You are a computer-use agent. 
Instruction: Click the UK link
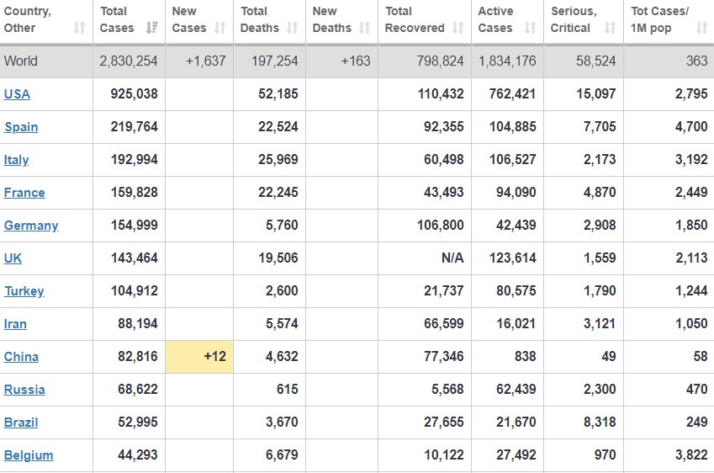pos(13,258)
